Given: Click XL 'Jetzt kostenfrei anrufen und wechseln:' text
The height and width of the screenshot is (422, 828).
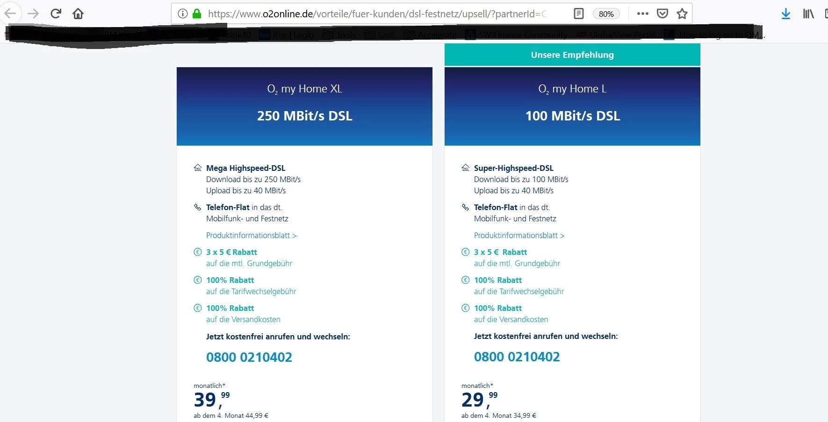Looking at the screenshot, I should tap(278, 337).
